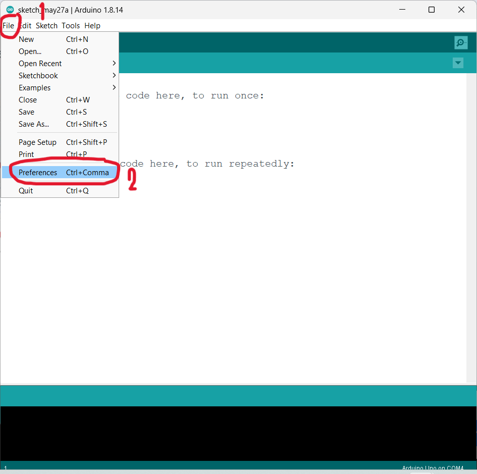Select Save from the File menu
This screenshot has height=474, width=477.
[60, 112]
